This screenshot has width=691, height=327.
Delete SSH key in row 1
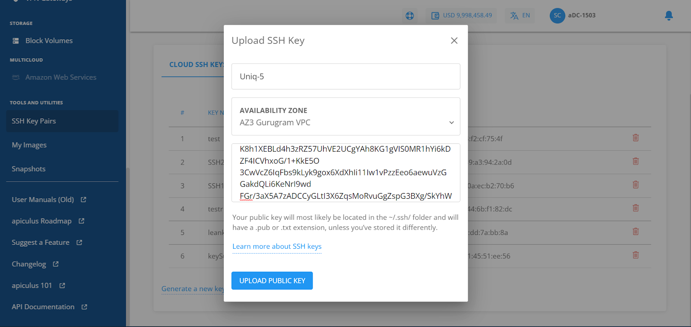[x=635, y=137]
